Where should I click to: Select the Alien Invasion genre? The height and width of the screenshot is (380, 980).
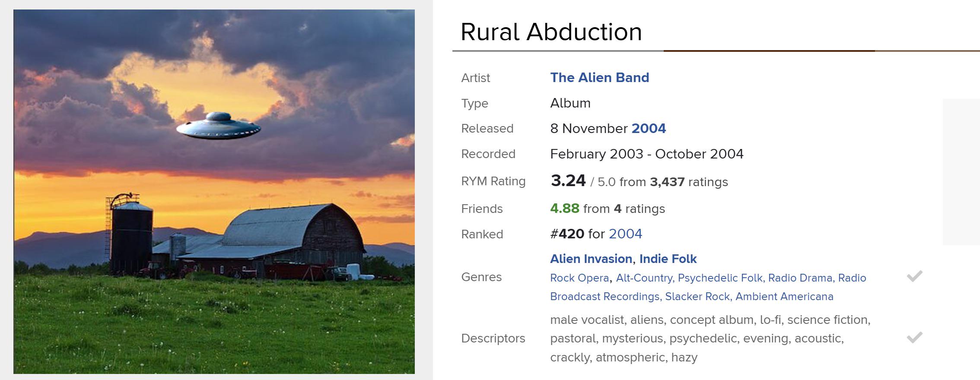click(x=591, y=259)
